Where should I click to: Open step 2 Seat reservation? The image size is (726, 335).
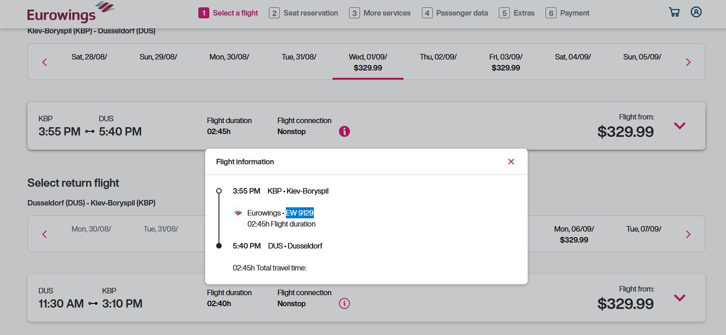(x=304, y=13)
